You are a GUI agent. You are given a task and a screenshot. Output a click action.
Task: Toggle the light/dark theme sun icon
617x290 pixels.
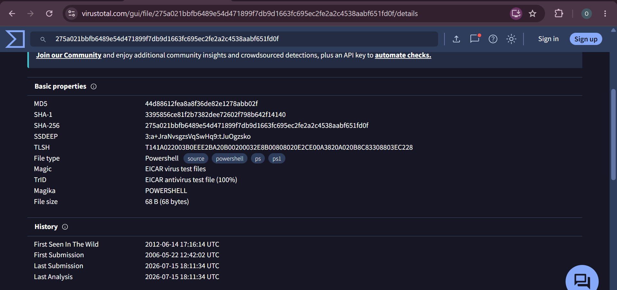(511, 39)
